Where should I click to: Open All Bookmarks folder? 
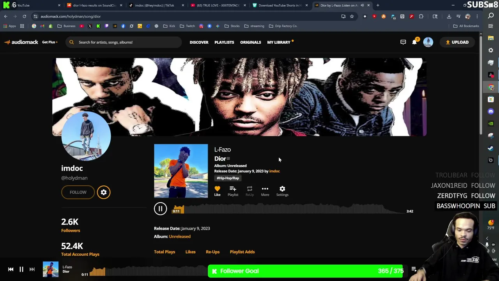pyautogui.click(x=466, y=26)
